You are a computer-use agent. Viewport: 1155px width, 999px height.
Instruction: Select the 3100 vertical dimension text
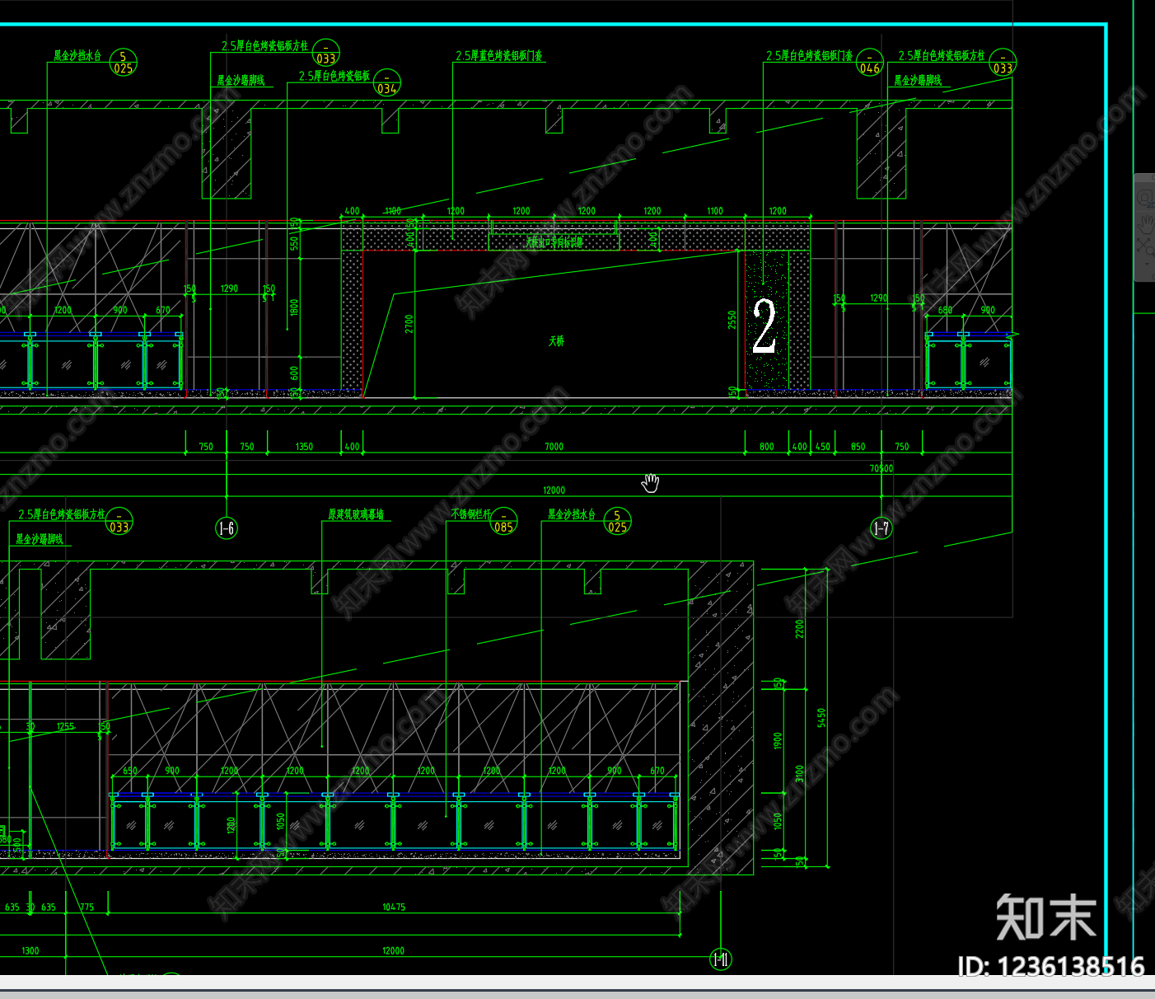(799, 776)
